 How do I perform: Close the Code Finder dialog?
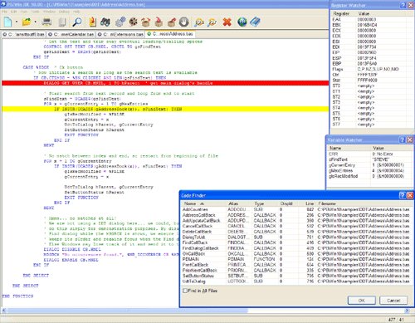(x=410, y=195)
